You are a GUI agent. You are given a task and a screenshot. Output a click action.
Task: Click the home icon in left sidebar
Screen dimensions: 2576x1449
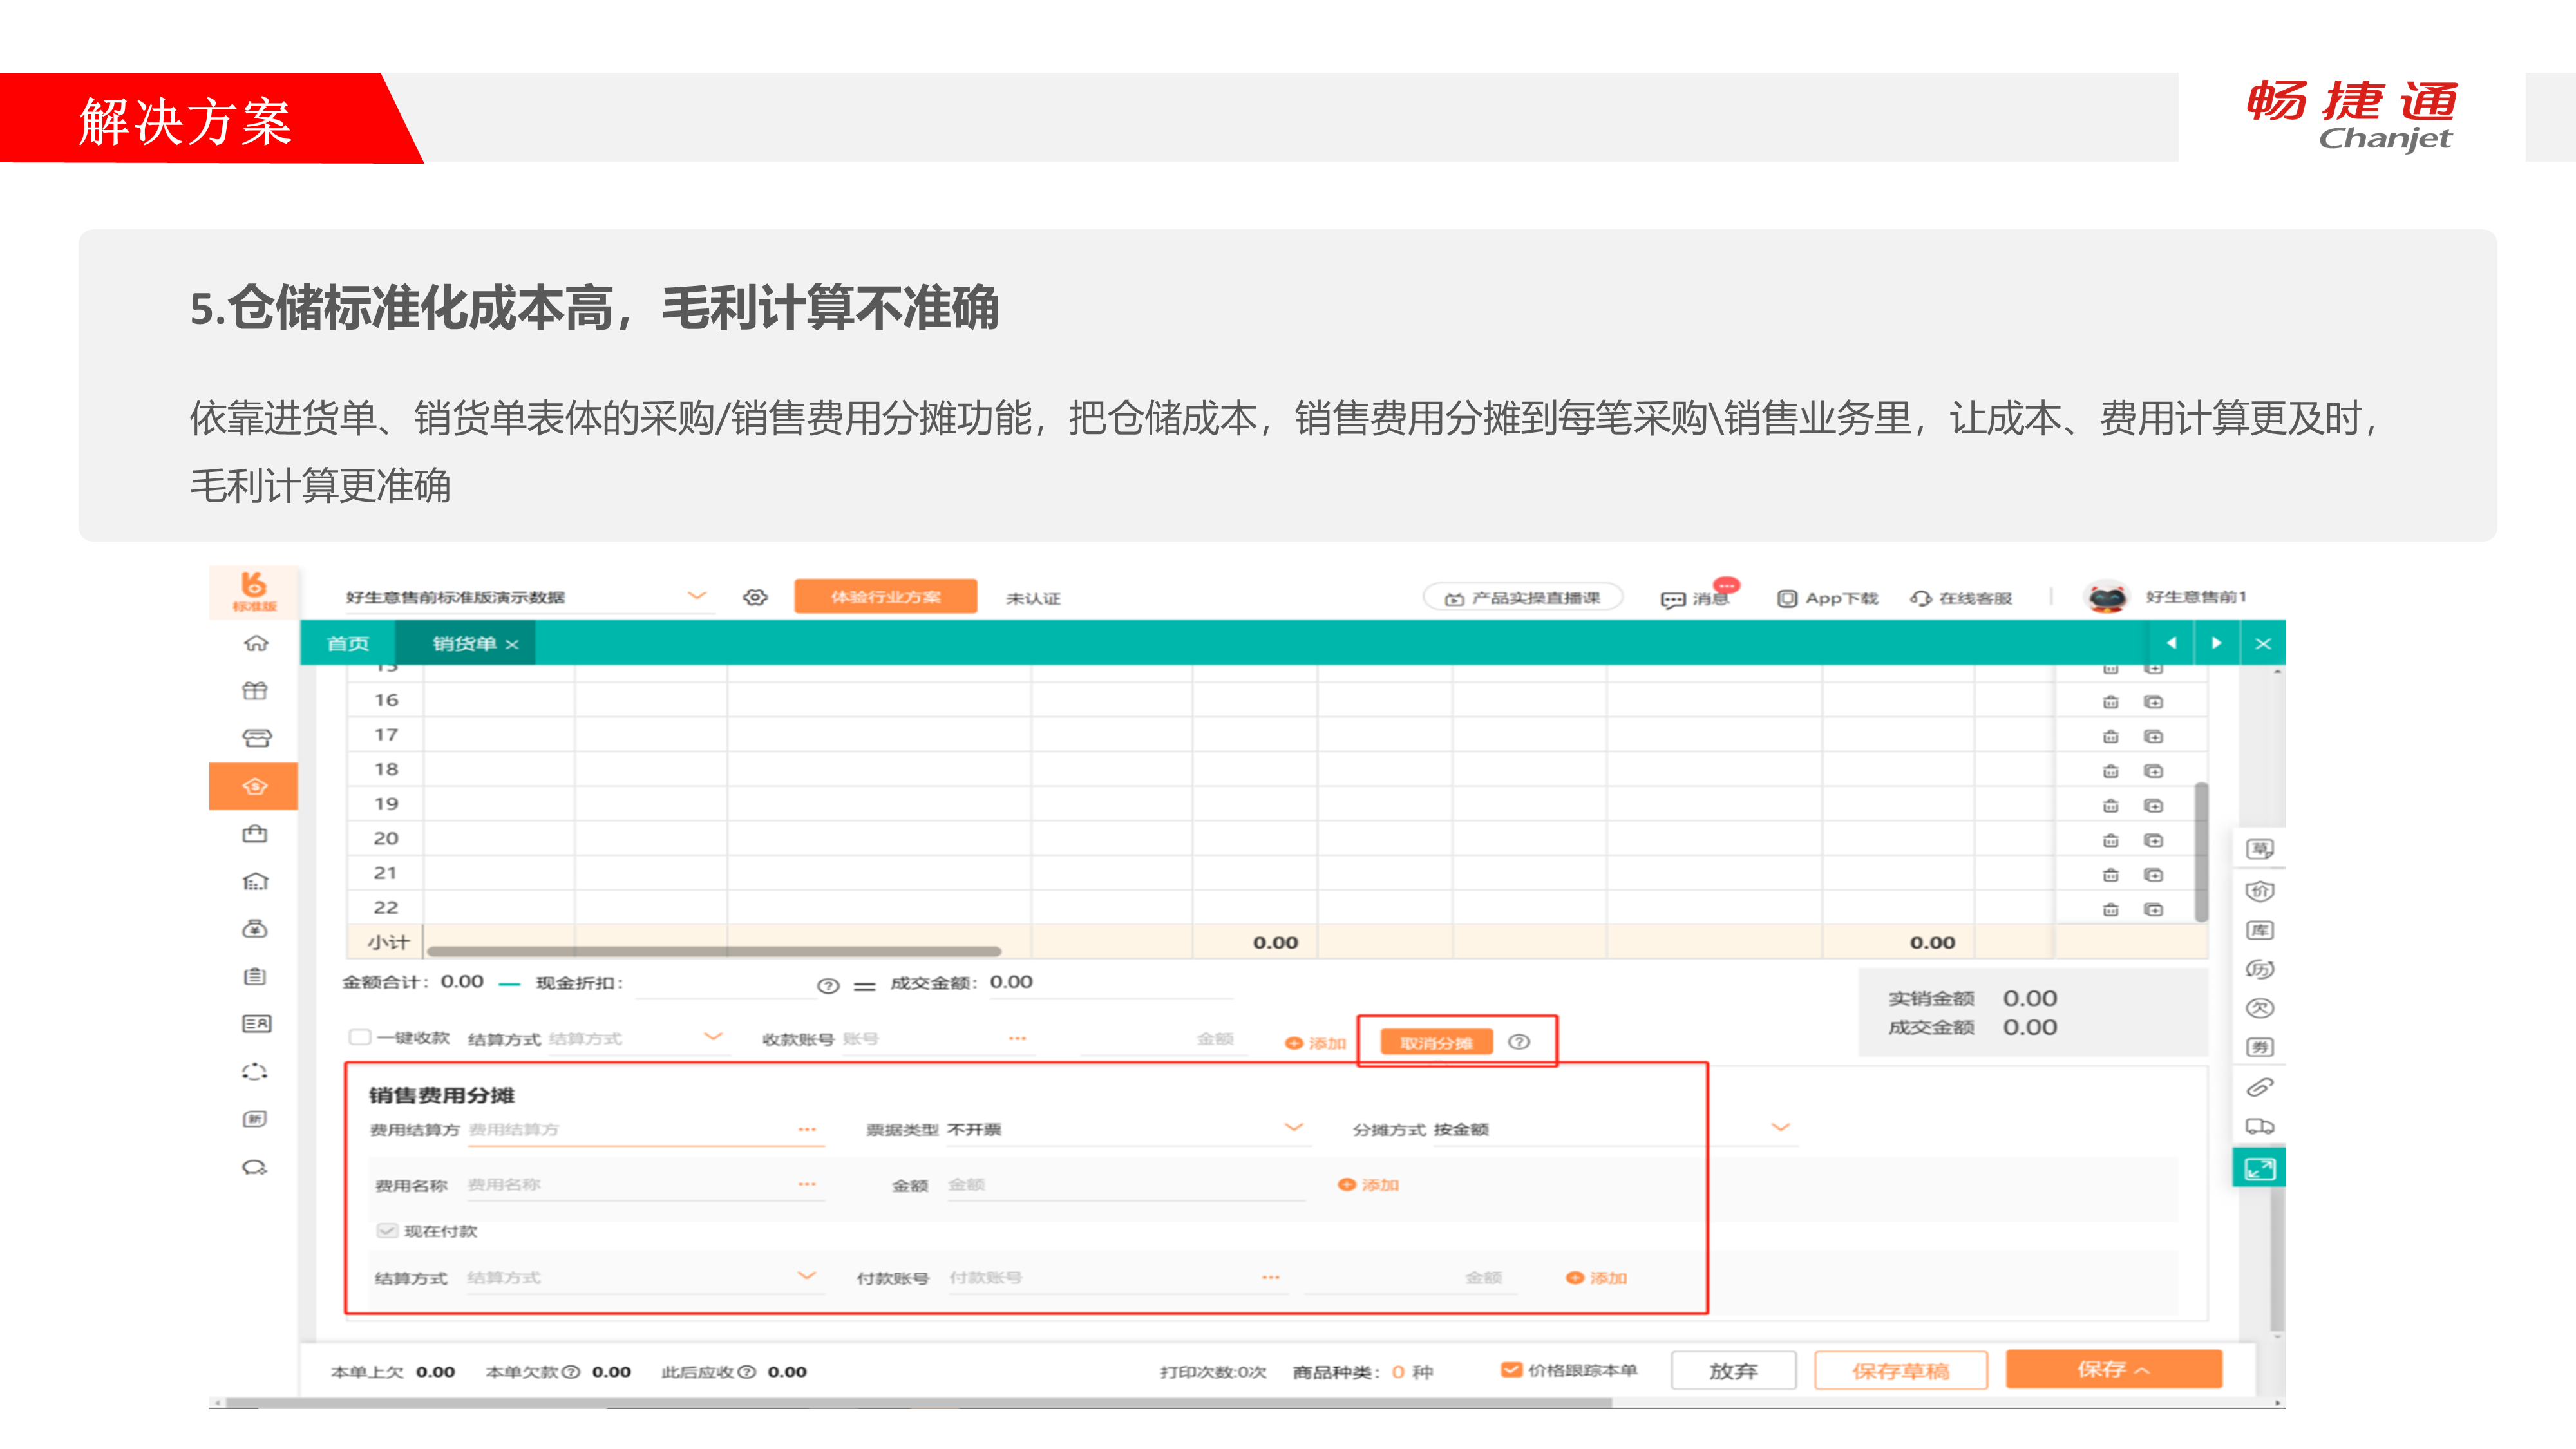coord(256,643)
